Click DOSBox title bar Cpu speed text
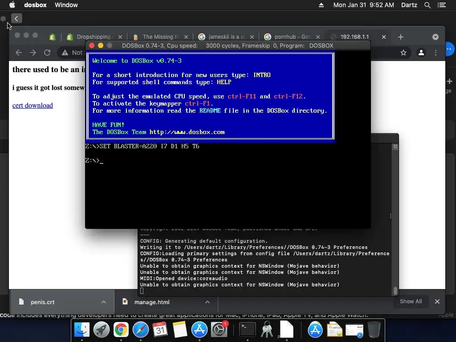Viewport: 456px width, 342px height. pyautogui.click(x=160, y=46)
